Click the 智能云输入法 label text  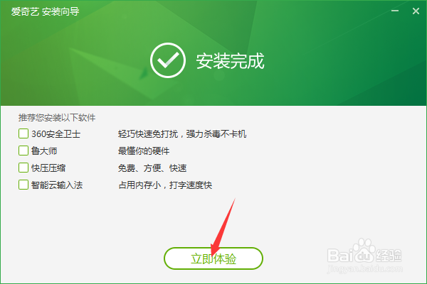57,185
